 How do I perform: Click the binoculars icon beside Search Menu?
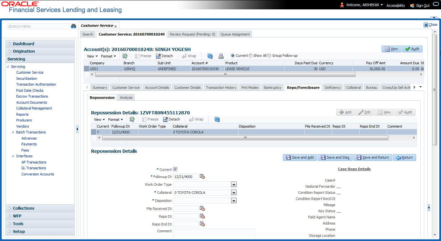tap(73, 26)
